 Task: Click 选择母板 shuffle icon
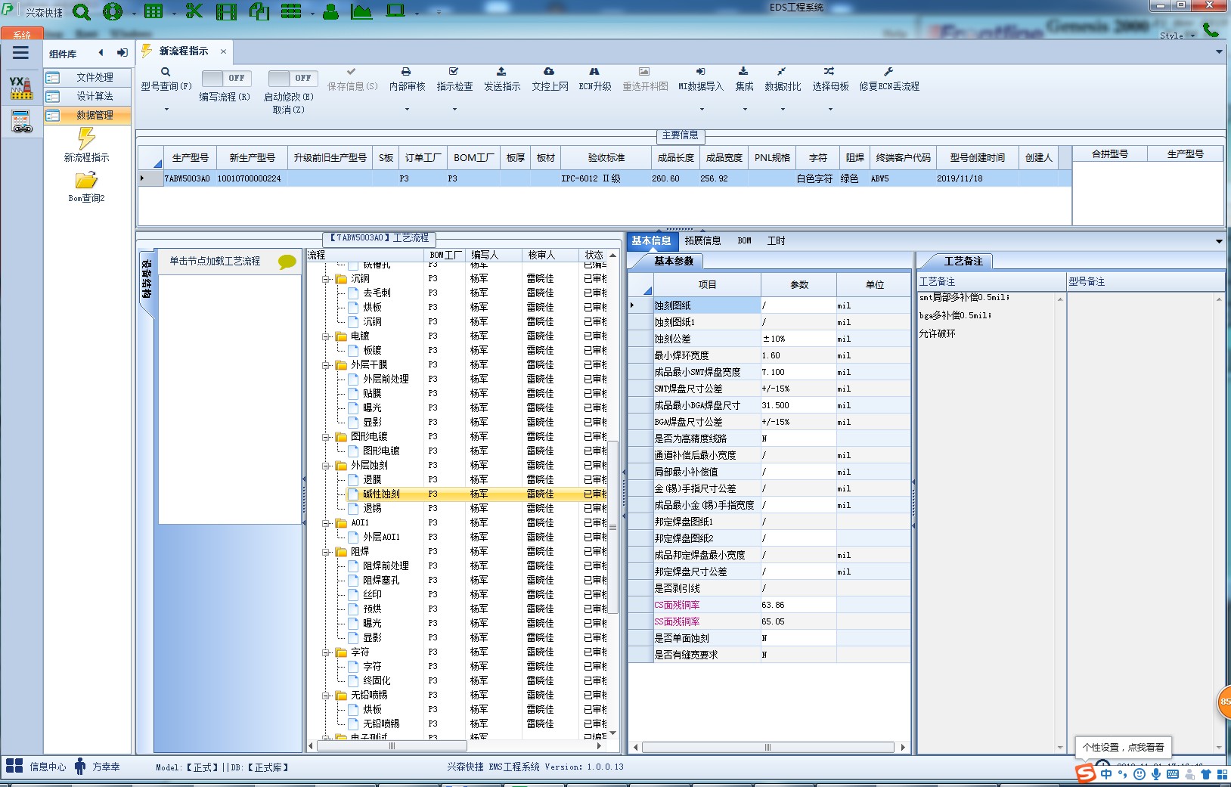[x=829, y=71]
